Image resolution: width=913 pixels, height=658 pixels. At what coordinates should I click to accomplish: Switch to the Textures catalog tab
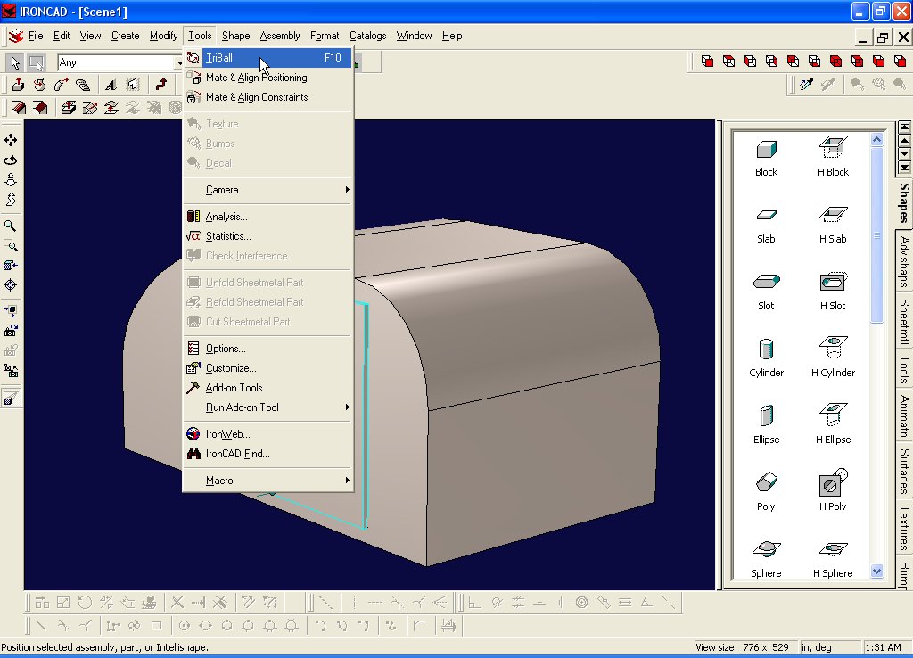point(904,527)
